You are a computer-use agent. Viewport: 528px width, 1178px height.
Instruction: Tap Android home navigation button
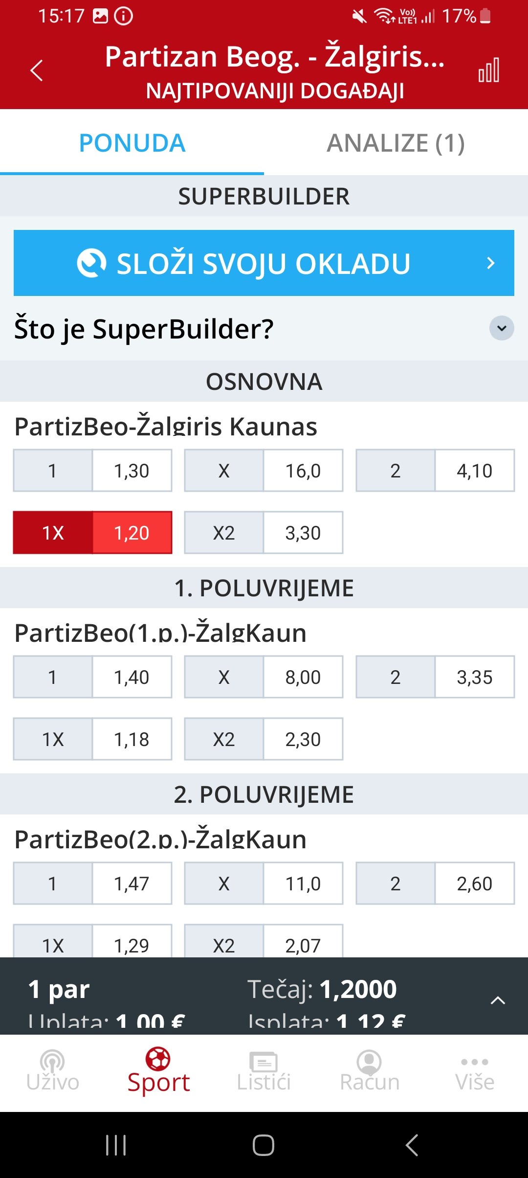coord(264,1145)
